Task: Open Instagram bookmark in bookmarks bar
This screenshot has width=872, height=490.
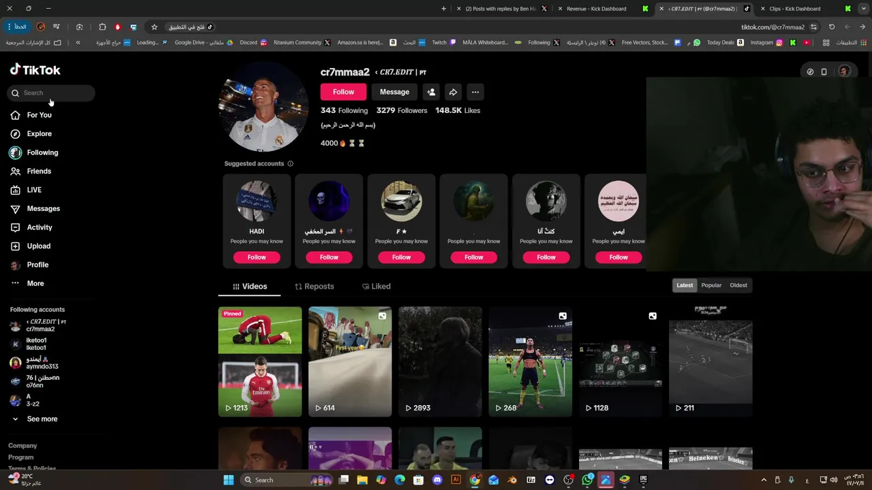Action: pos(767,42)
